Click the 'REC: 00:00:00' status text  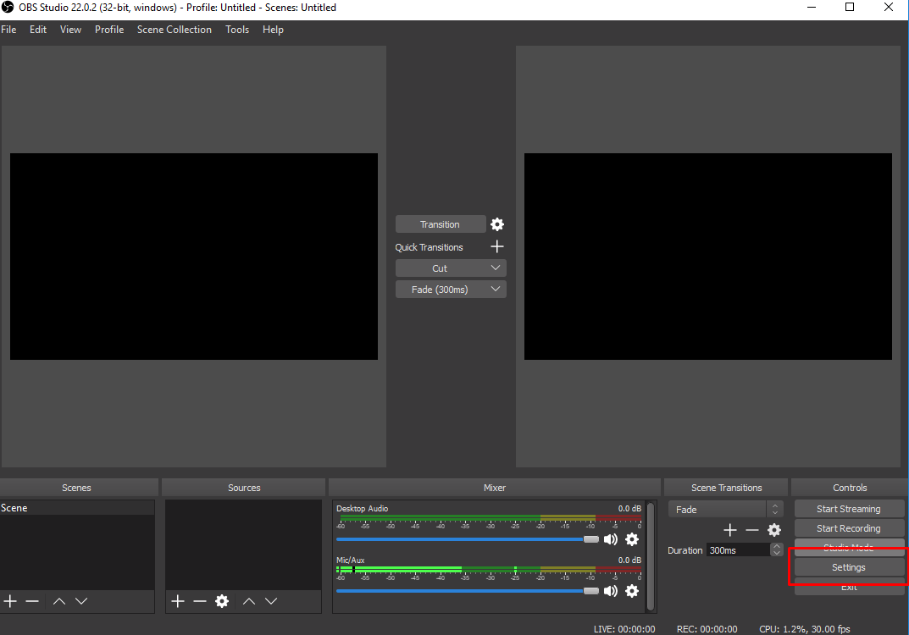[x=707, y=628]
